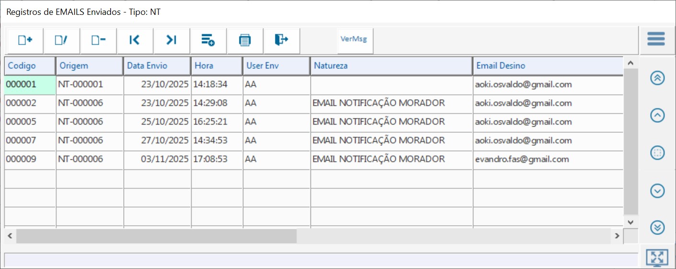
Task: Open the VerMsg message viewer
Action: (x=354, y=39)
